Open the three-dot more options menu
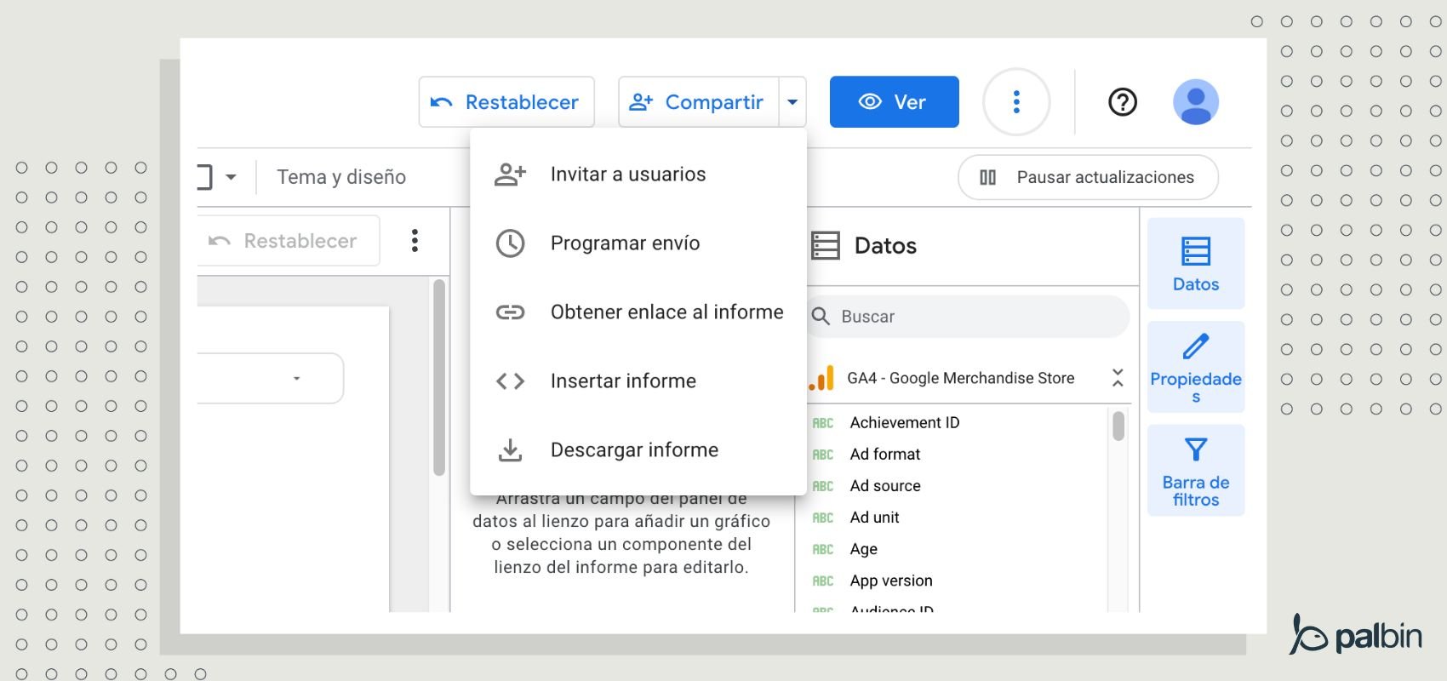This screenshot has height=681, width=1447. 1016,102
